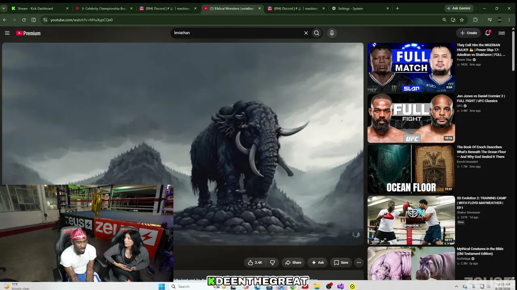Open Windows Start menu
The image size is (517, 290).
162,286
